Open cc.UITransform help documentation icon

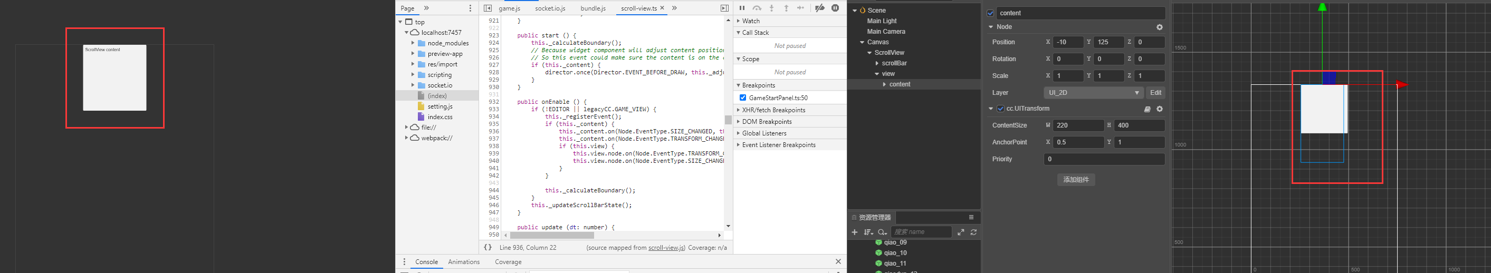[1147, 109]
